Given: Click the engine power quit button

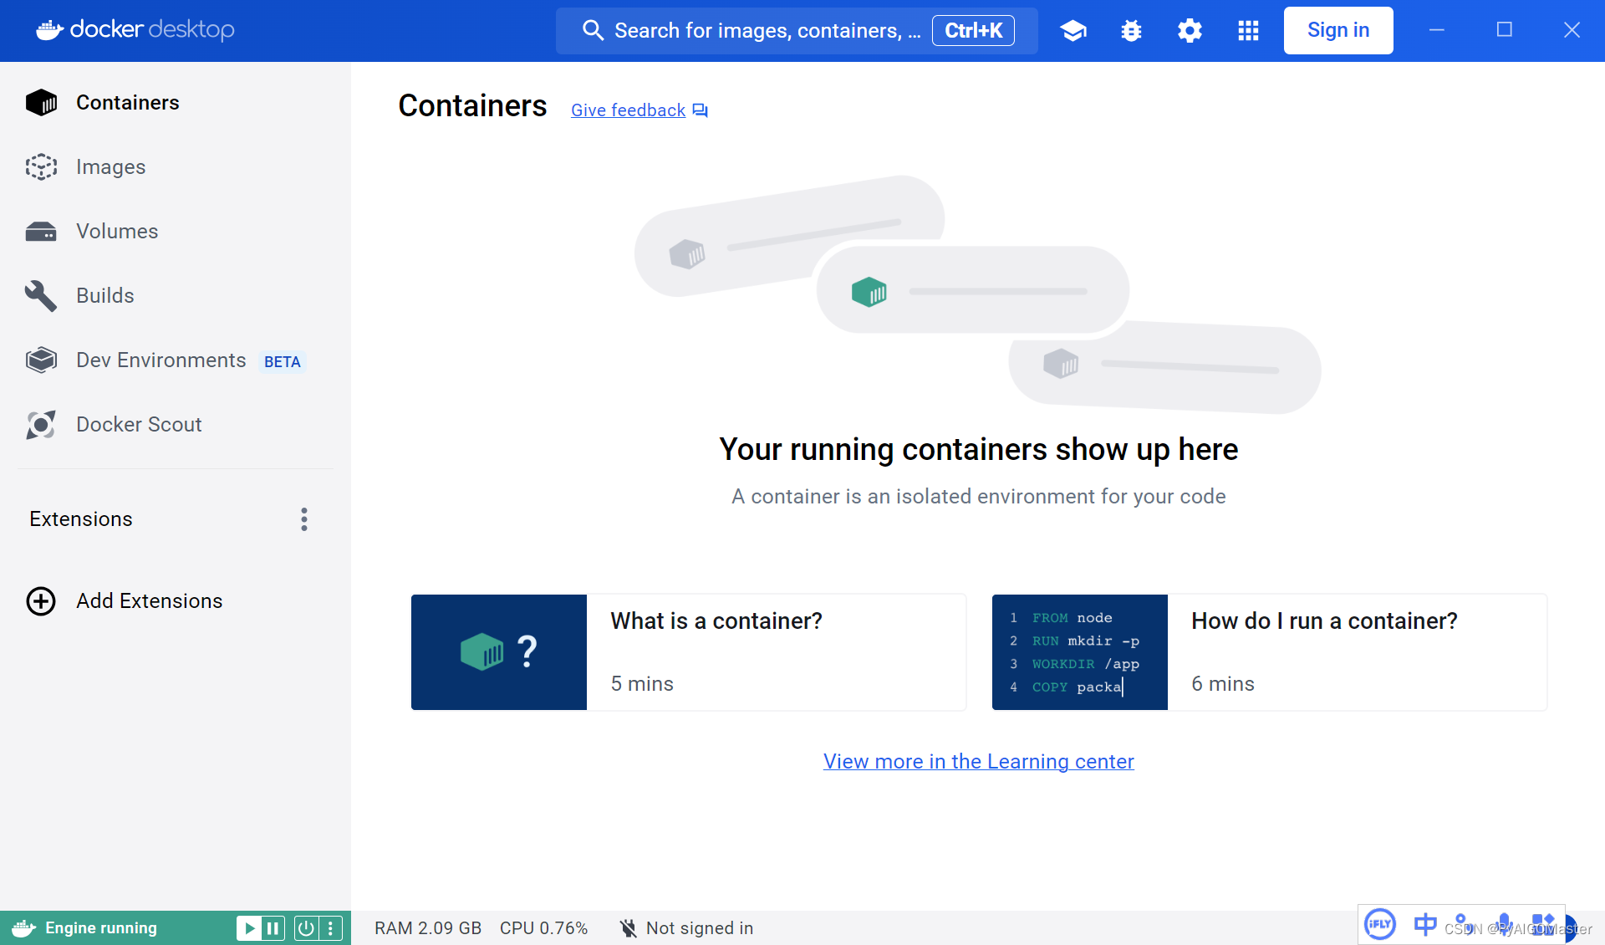Looking at the screenshot, I should 306,928.
